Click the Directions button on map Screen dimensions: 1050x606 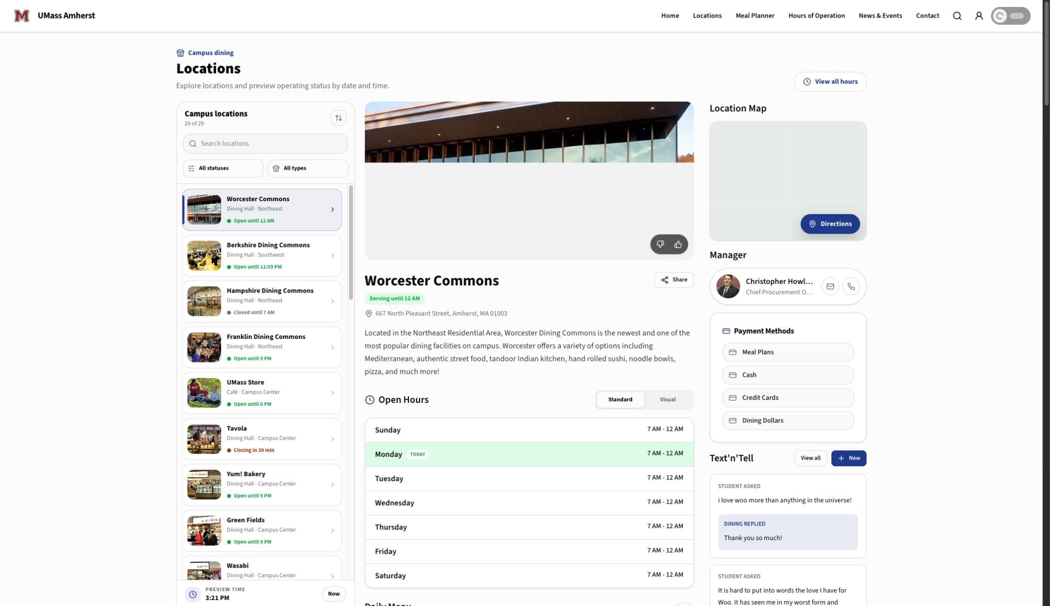(x=830, y=224)
